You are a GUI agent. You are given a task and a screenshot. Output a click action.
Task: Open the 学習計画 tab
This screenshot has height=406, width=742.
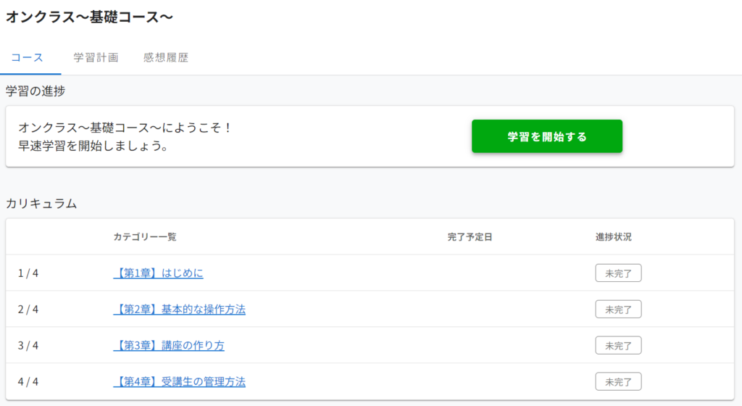pos(96,58)
